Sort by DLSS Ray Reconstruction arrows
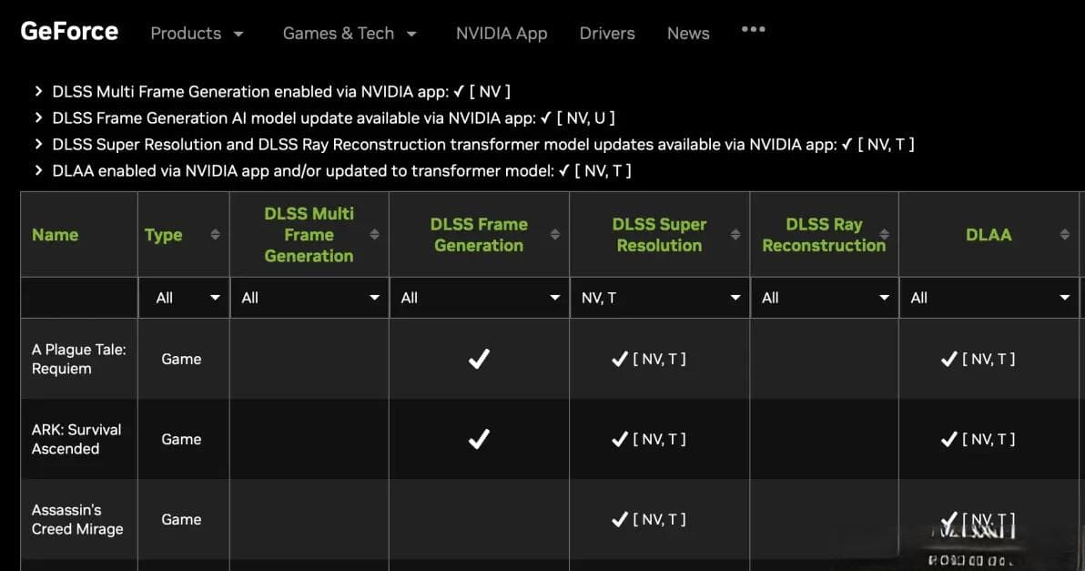The height and width of the screenshot is (571, 1085). click(885, 235)
